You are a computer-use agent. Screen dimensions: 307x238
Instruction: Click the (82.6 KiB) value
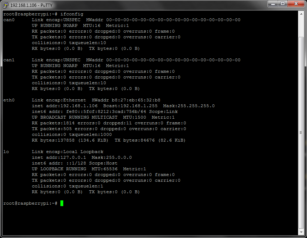pos(172,140)
